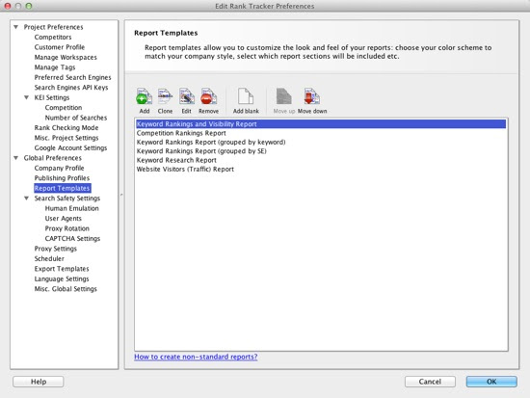Go to Proxy Rotation settings
Screen dimensions: 530x398
[66, 228]
